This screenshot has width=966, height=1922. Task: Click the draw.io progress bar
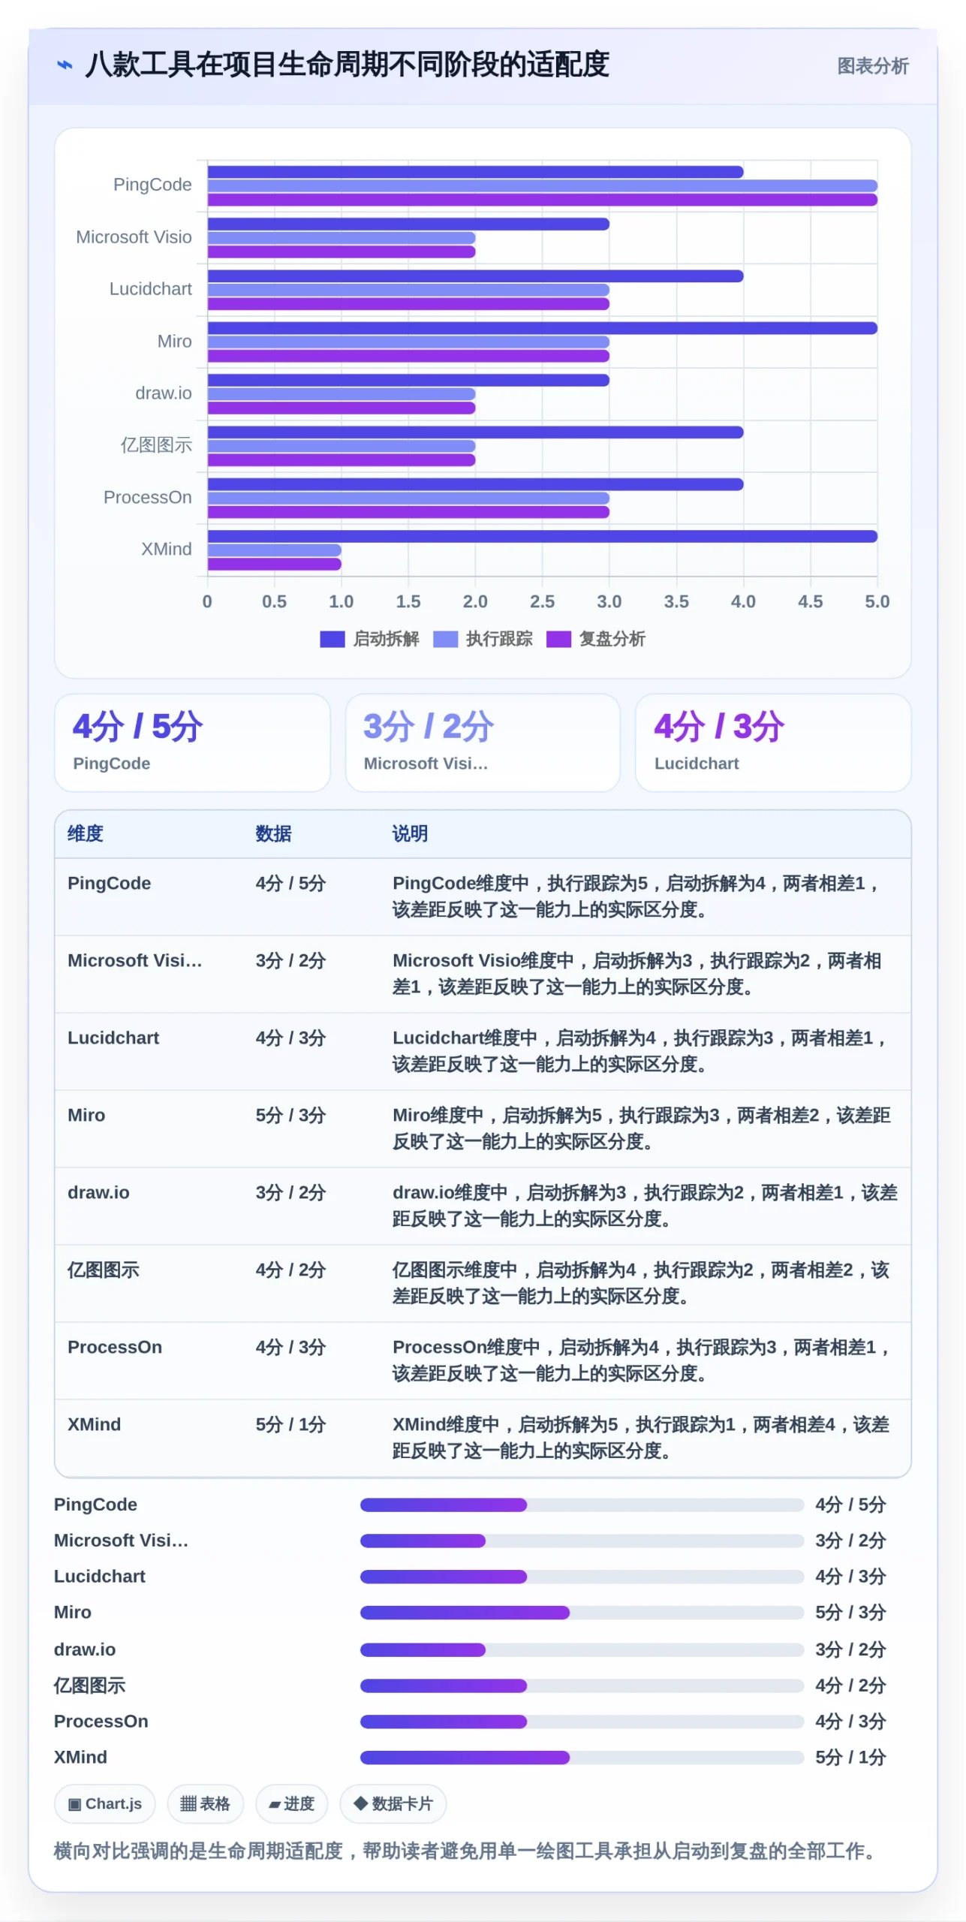click(582, 1649)
